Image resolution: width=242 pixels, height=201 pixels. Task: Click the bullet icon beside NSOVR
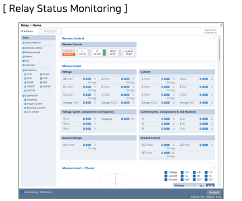(41, 87)
